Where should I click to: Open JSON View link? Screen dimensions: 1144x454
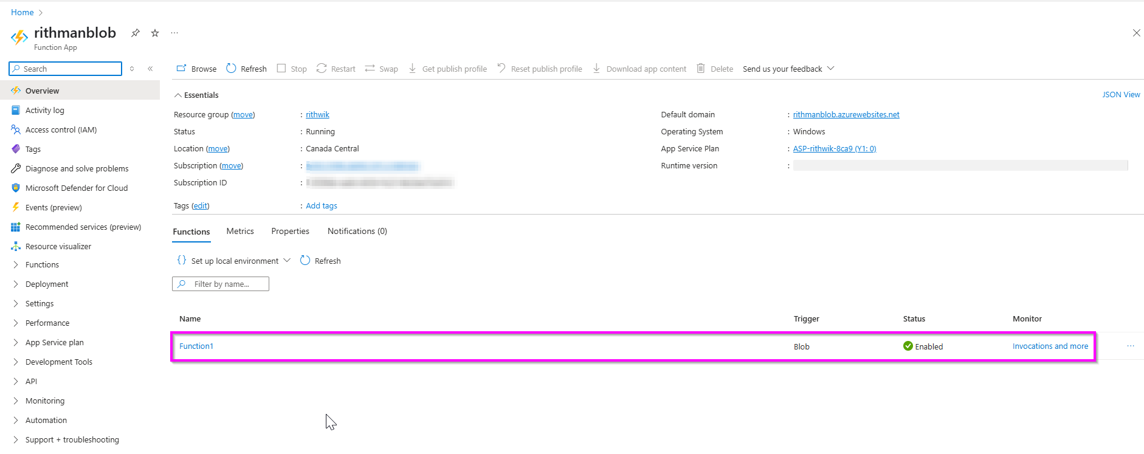(1121, 94)
